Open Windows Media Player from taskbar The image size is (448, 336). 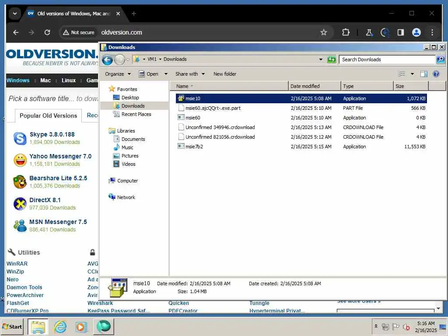coord(81,326)
